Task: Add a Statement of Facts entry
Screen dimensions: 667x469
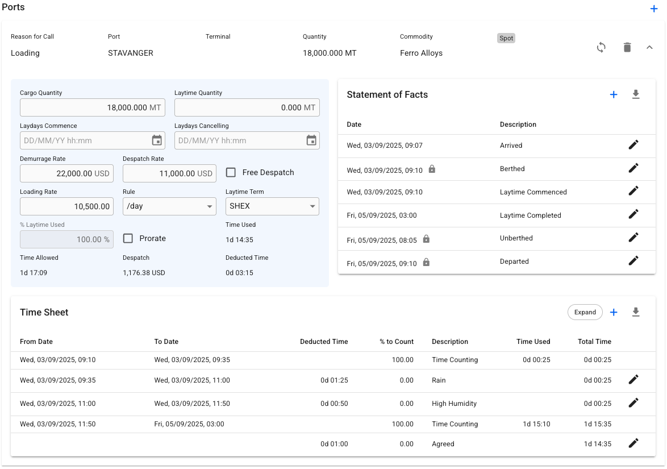Action: [x=614, y=95]
